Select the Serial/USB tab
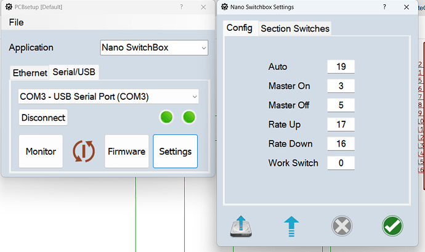 point(74,72)
